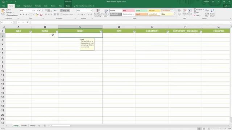Open the Font name dropdown

(32, 10)
